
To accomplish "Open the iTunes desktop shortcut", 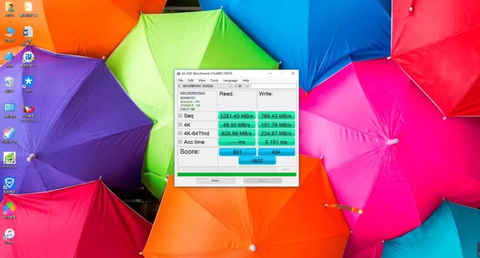I will pos(9,234).
